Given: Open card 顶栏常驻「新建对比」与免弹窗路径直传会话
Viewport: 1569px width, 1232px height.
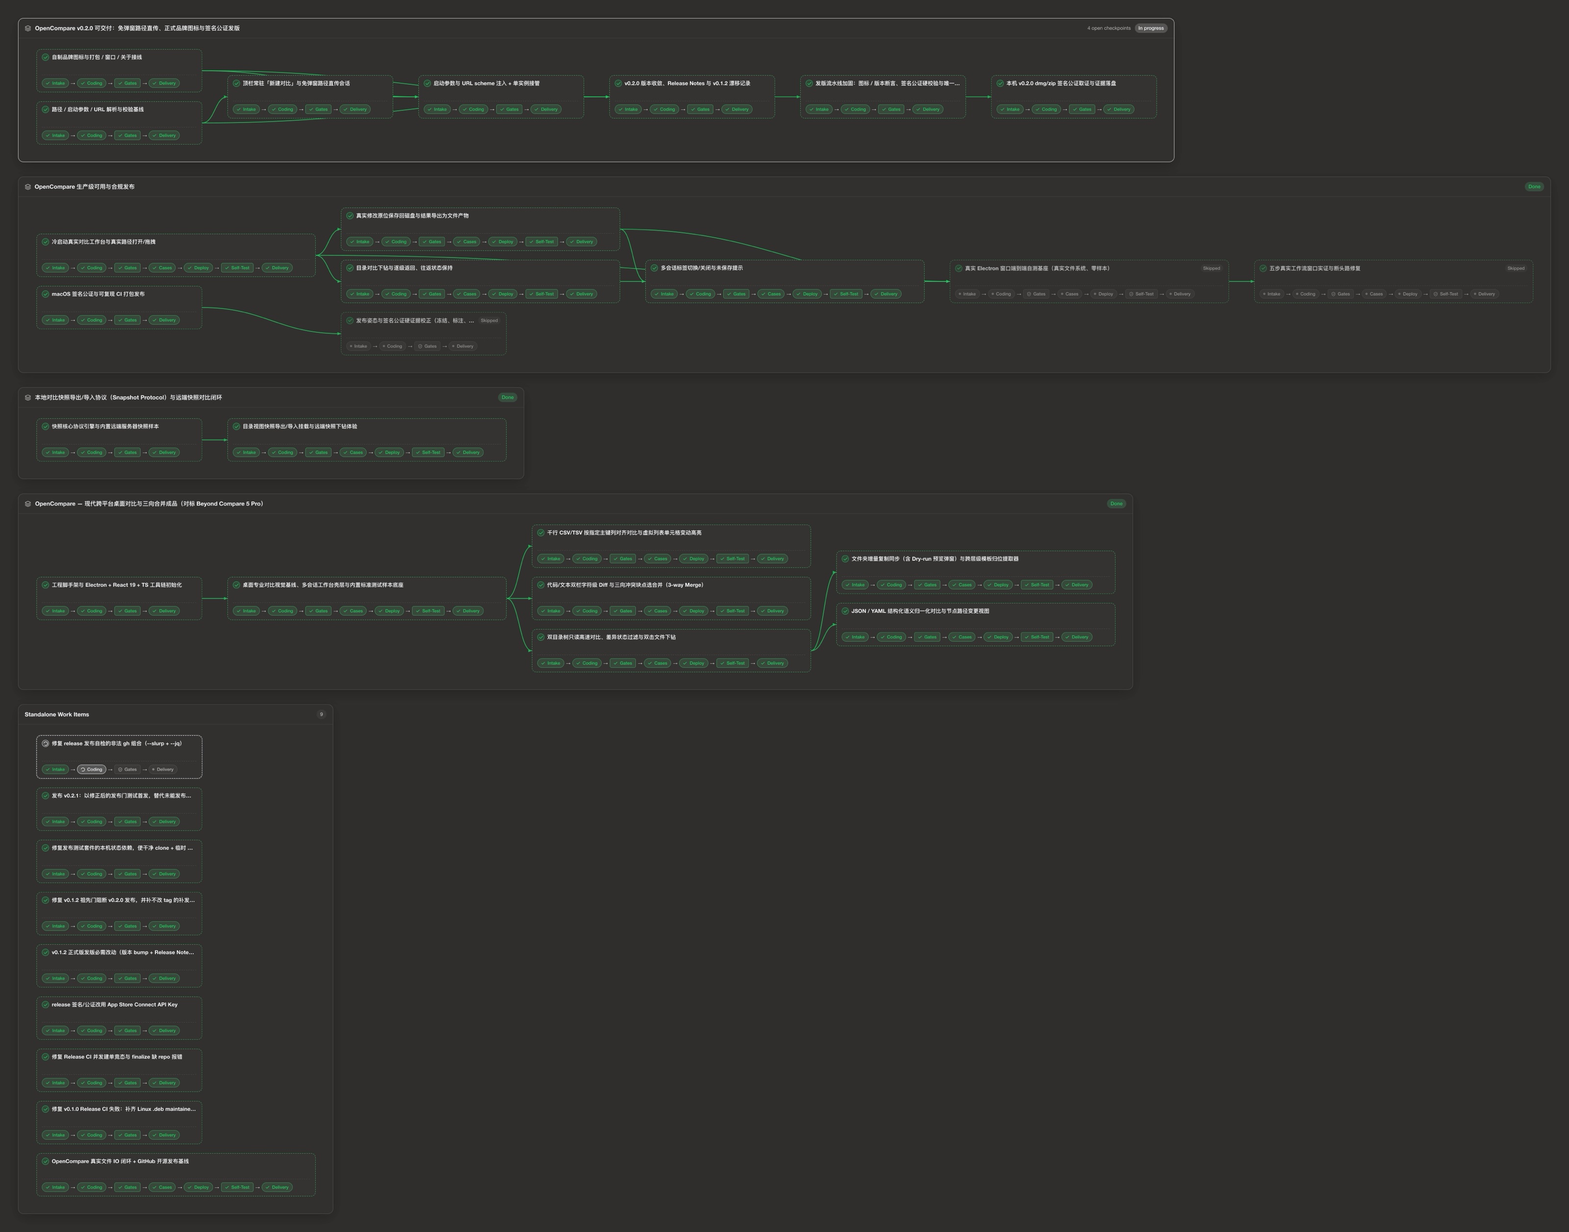Looking at the screenshot, I should 310,97.
